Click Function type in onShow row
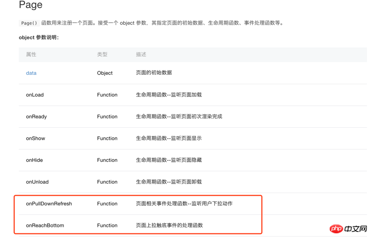This screenshot has width=372, height=238. (107, 139)
